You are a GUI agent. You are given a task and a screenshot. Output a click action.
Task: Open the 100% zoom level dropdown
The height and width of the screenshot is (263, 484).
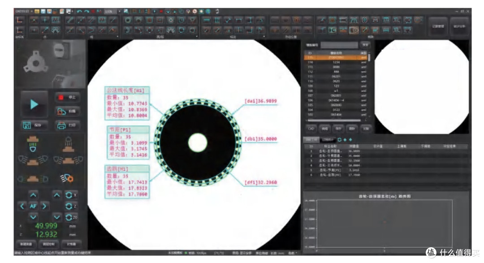tap(120, 11)
